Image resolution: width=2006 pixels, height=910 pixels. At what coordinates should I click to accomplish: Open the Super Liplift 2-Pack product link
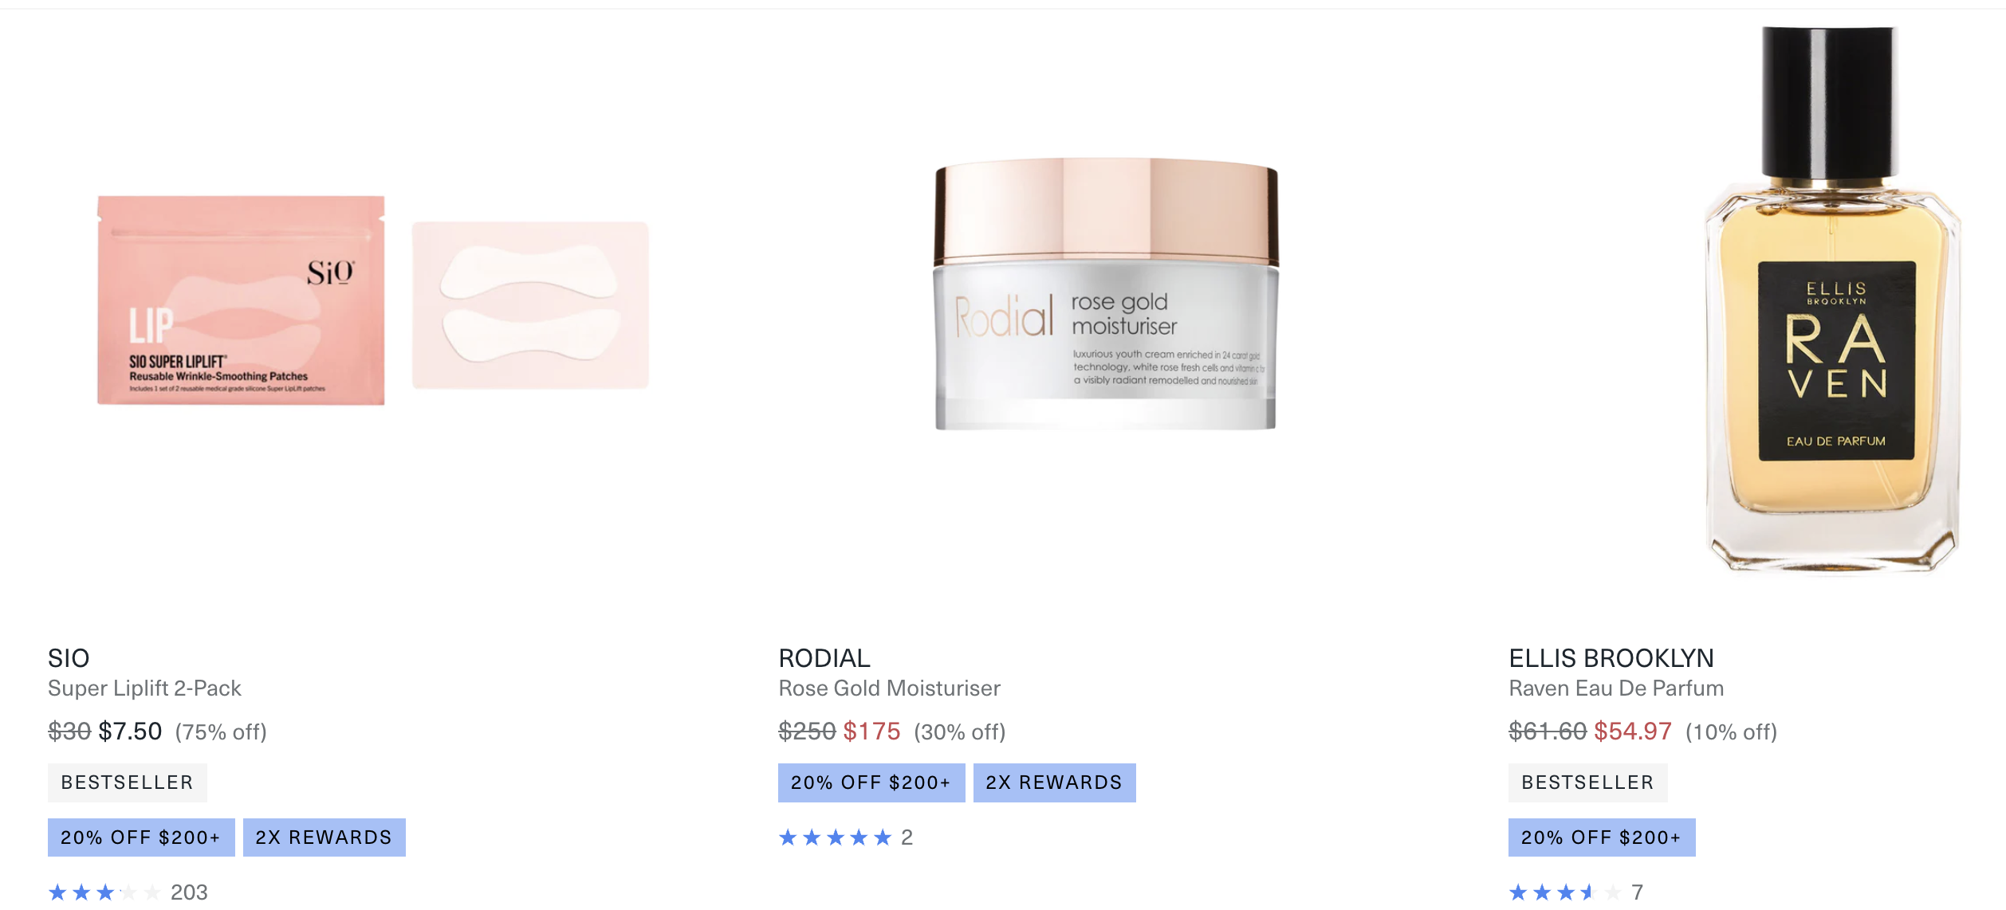click(x=144, y=688)
